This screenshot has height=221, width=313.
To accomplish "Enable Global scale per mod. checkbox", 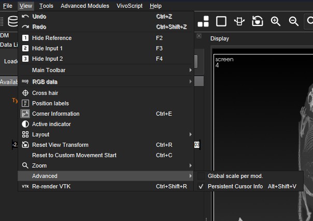I will 201,176.
